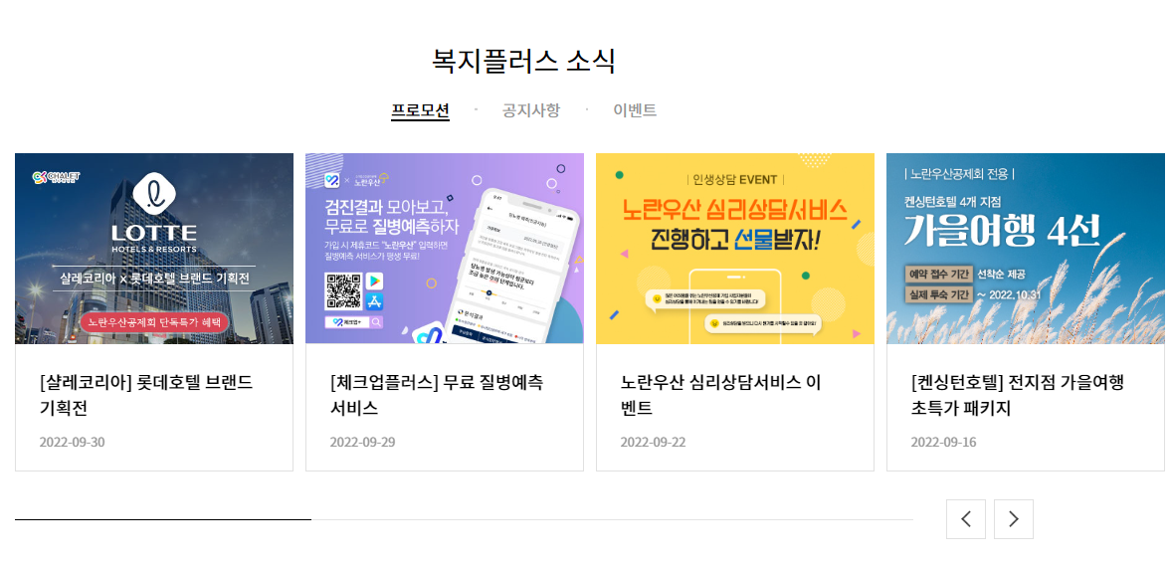1171x565 pixels.
Task: Click the carousel progress bar
Action: click(x=464, y=518)
